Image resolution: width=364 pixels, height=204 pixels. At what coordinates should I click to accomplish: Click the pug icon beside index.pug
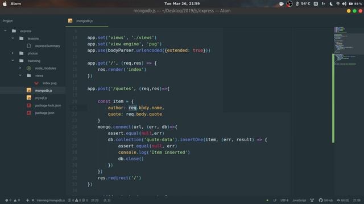[36, 83]
